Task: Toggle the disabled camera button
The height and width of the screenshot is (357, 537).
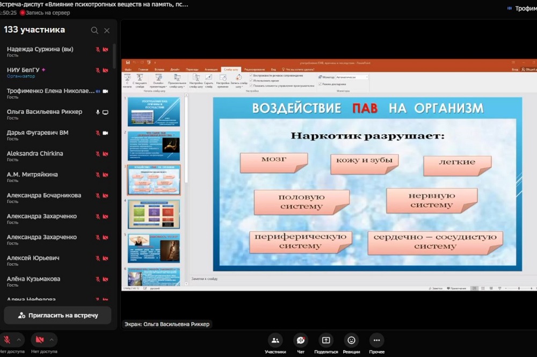Action: point(39,340)
